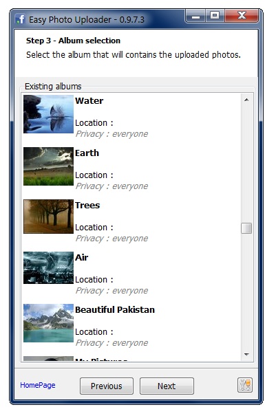Pick the Air album thumbnail
Viewport: 276px width, 418px height.
pos(48,267)
